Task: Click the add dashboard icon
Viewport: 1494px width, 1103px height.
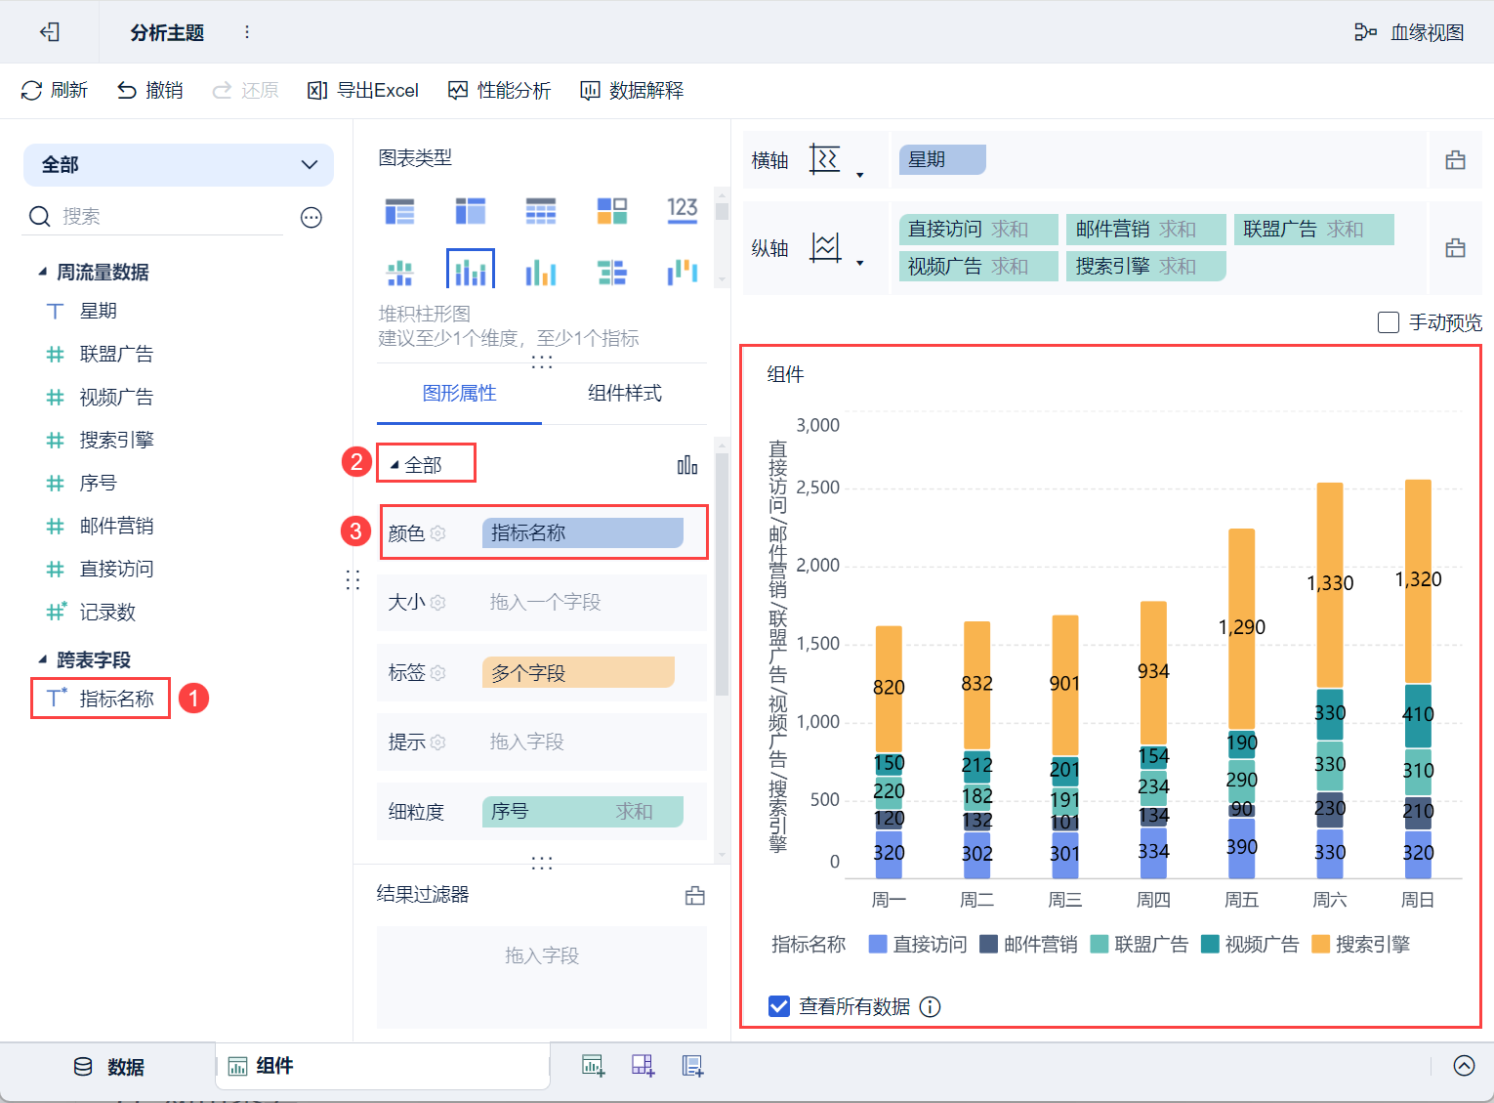Action: click(643, 1066)
